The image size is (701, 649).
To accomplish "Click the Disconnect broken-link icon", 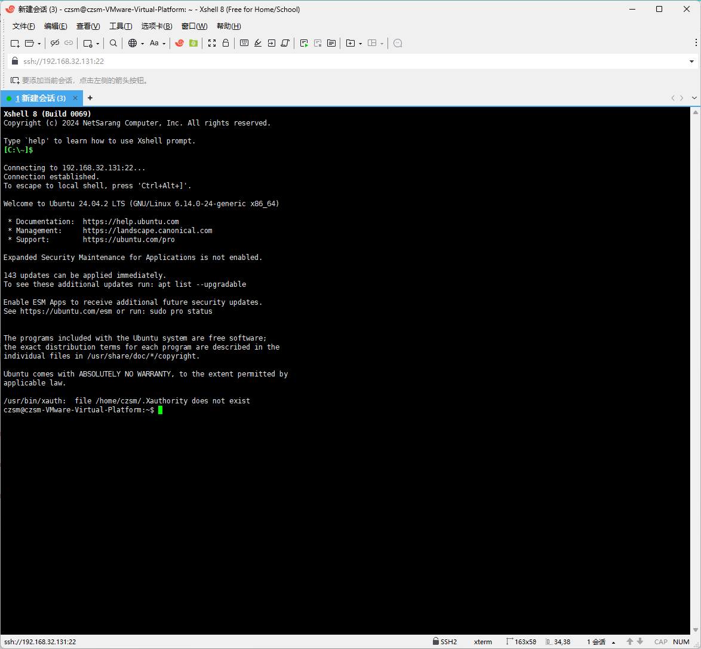I will coord(54,43).
